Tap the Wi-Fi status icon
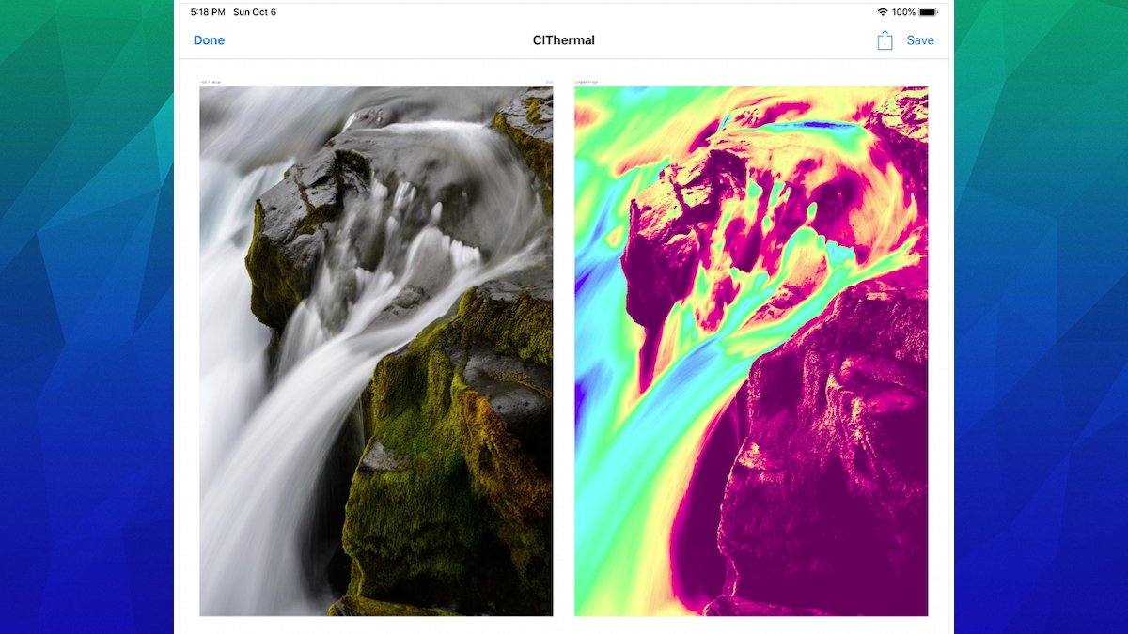Viewport: 1128px width, 634px height. (883, 12)
